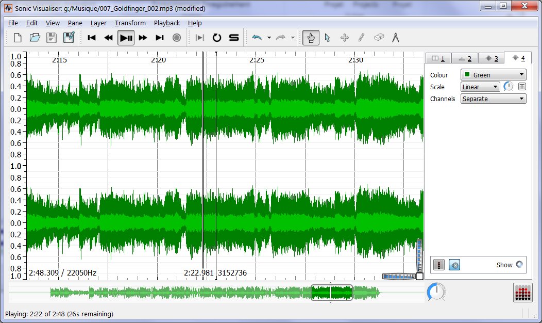The height and width of the screenshot is (323, 542).
Task: Click the blue layer audio play toggle
Action: pos(454,265)
